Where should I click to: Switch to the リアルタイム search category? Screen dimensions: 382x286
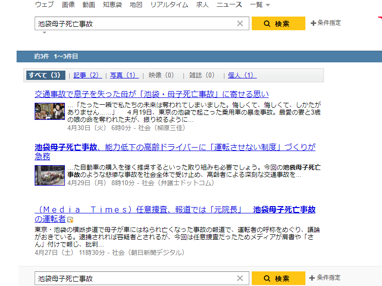169,5
